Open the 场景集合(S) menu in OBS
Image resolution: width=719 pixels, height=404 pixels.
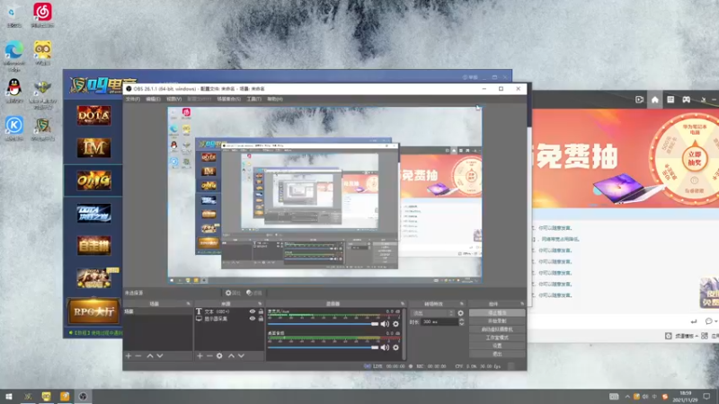[x=228, y=99]
